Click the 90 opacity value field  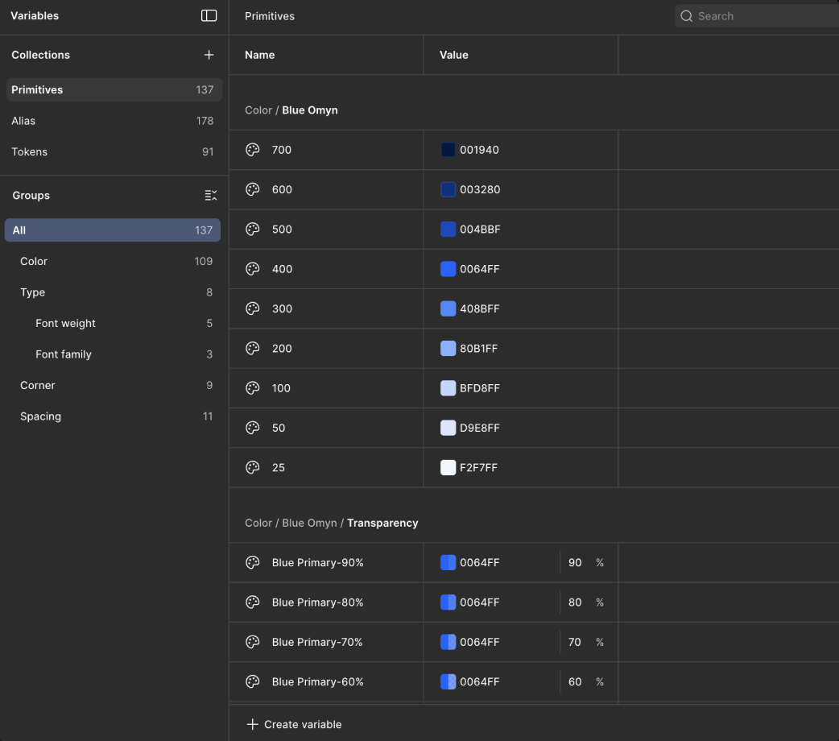575,563
